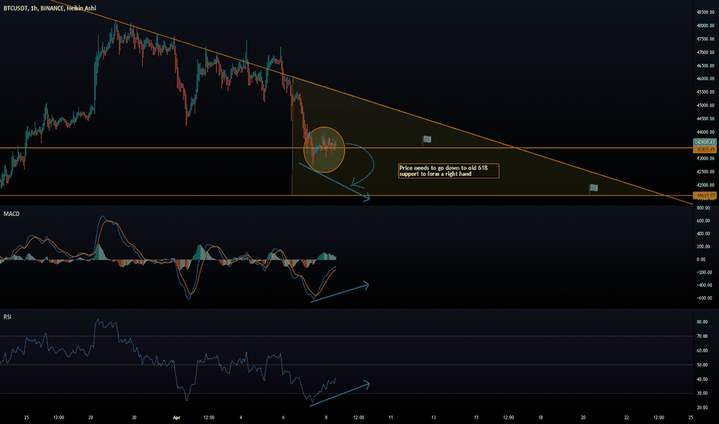Click the 45000.00 price axis label
719x424 pixels.
(705, 106)
